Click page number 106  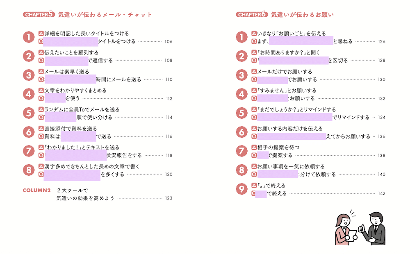[x=168, y=41]
